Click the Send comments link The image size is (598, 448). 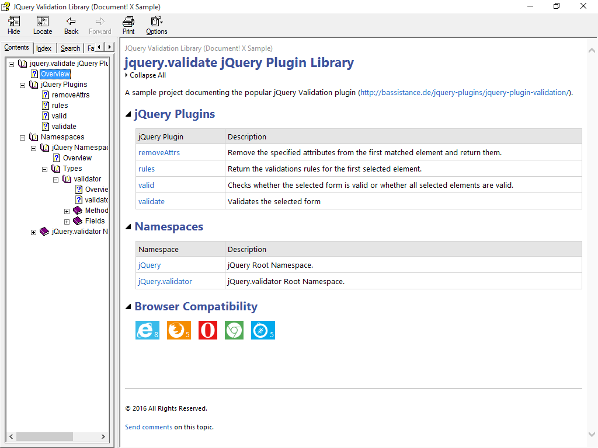[x=149, y=427]
